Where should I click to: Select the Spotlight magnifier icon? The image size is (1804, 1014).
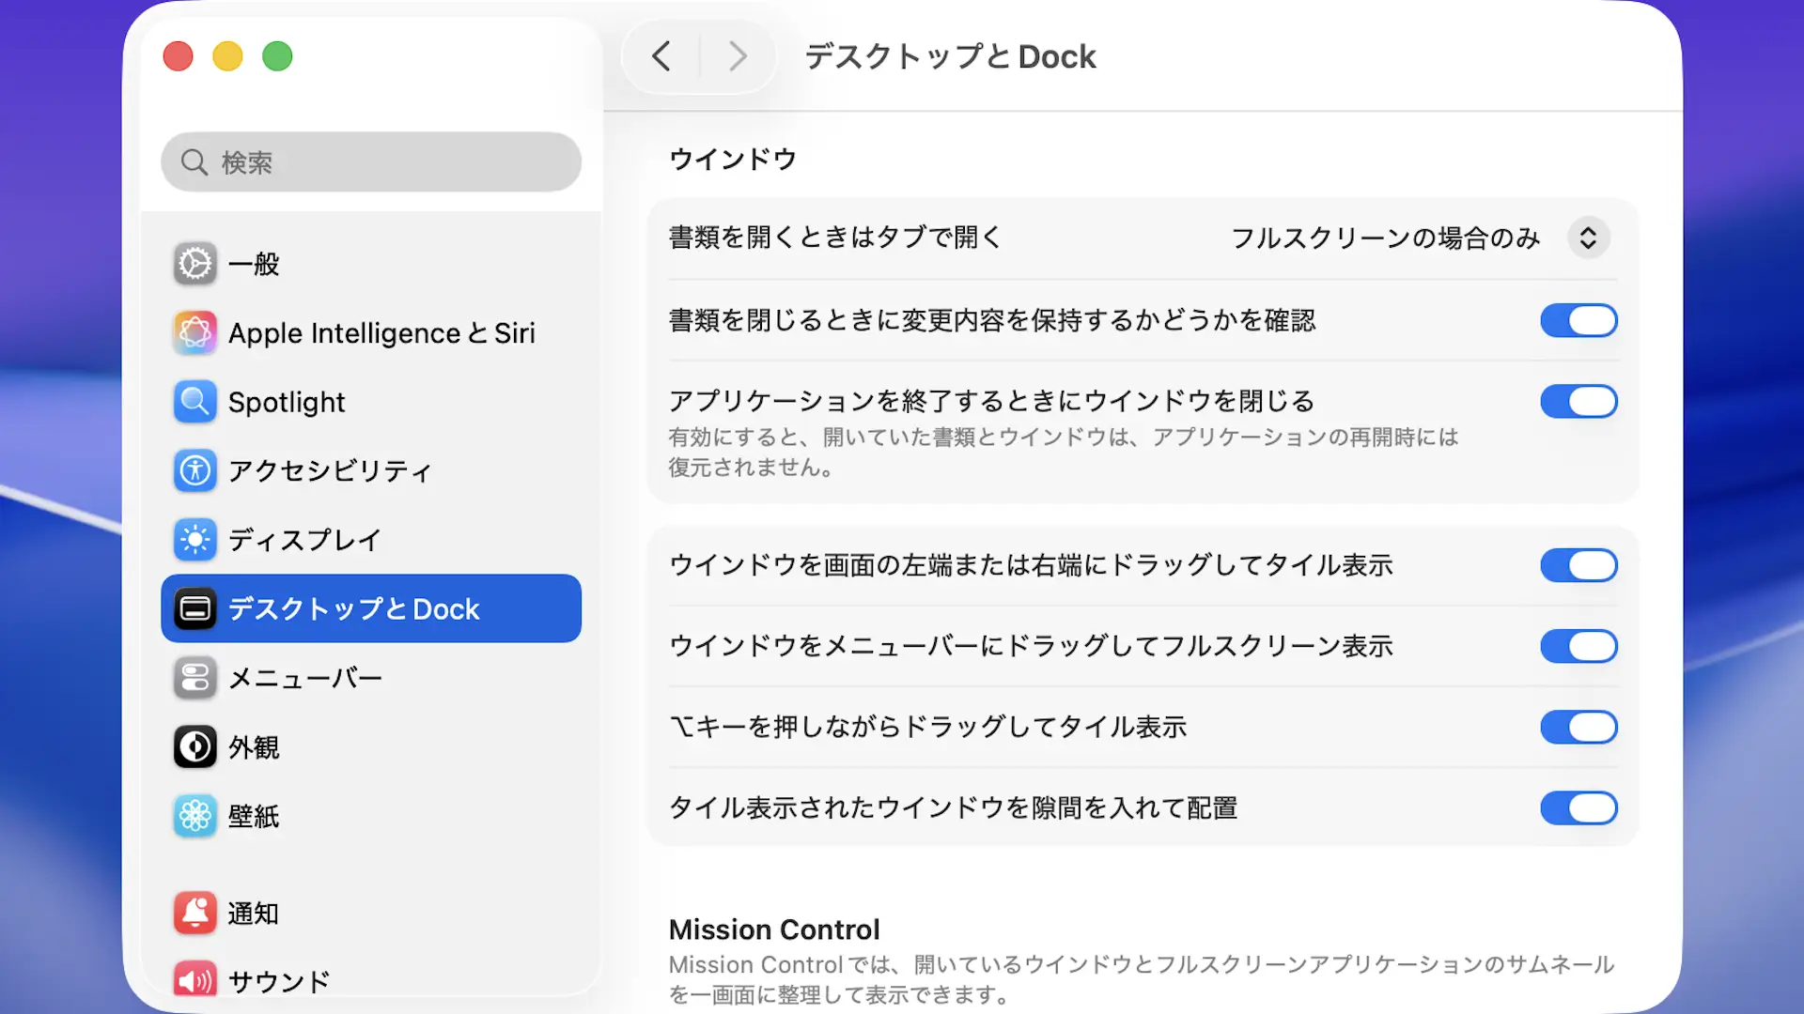click(x=195, y=402)
